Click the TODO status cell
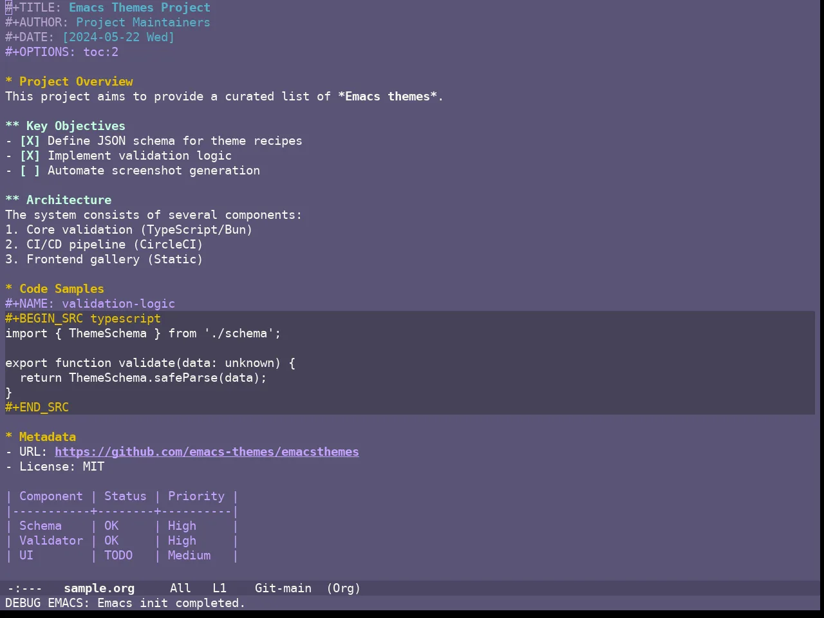Screen dimensions: 824x618 118,556
